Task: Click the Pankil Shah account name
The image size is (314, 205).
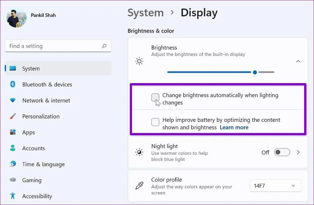Action: [43, 15]
